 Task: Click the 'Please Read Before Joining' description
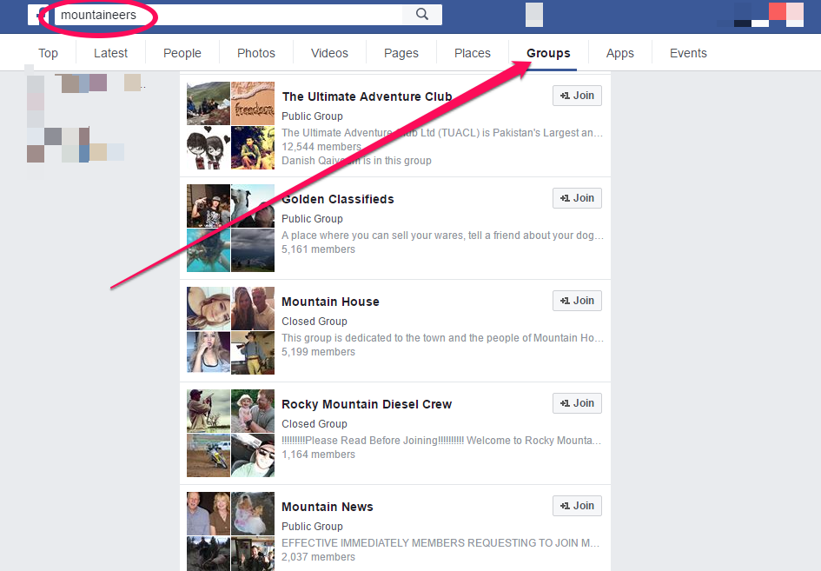[441, 441]
